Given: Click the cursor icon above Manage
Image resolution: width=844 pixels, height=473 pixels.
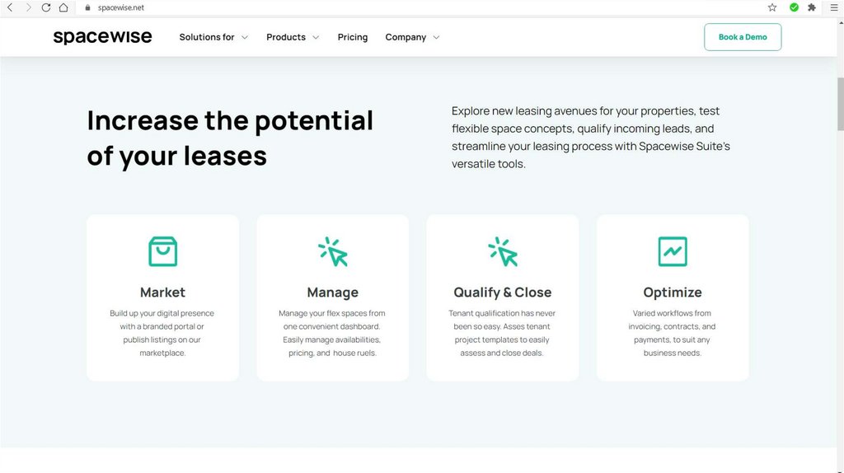Looking at the screenshot, I should point(333,251).
